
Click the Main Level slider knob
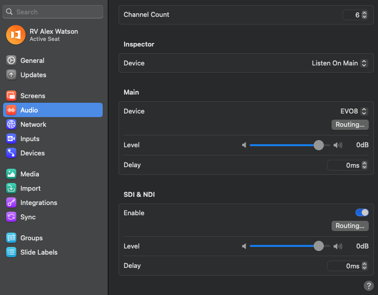coord(319,145)
